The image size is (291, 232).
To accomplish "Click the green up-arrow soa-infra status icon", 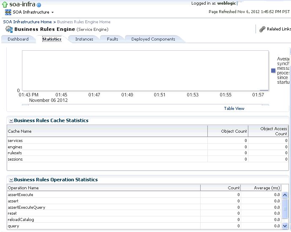I will click(5, 5).
